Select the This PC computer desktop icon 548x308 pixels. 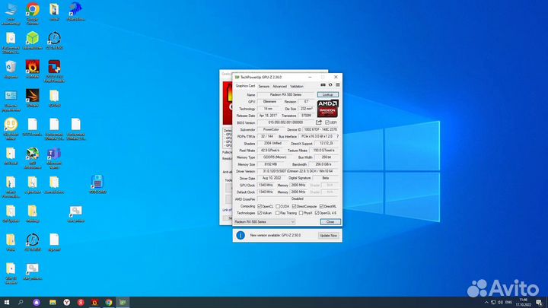[x=11, y=14]
